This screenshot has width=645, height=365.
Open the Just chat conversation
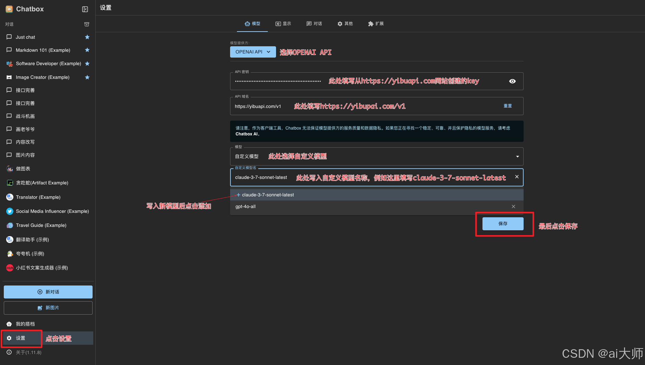coord(48,37)
